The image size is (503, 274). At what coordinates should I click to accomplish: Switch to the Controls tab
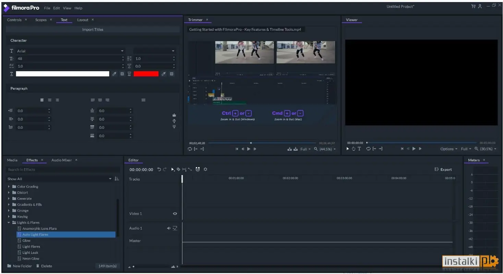coord(14,20)
